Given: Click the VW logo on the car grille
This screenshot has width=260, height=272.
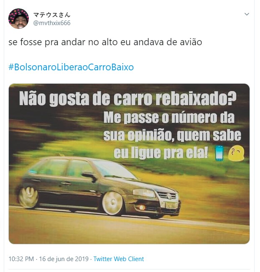Looking at the screenshot, I should click(x=169, y=196).
